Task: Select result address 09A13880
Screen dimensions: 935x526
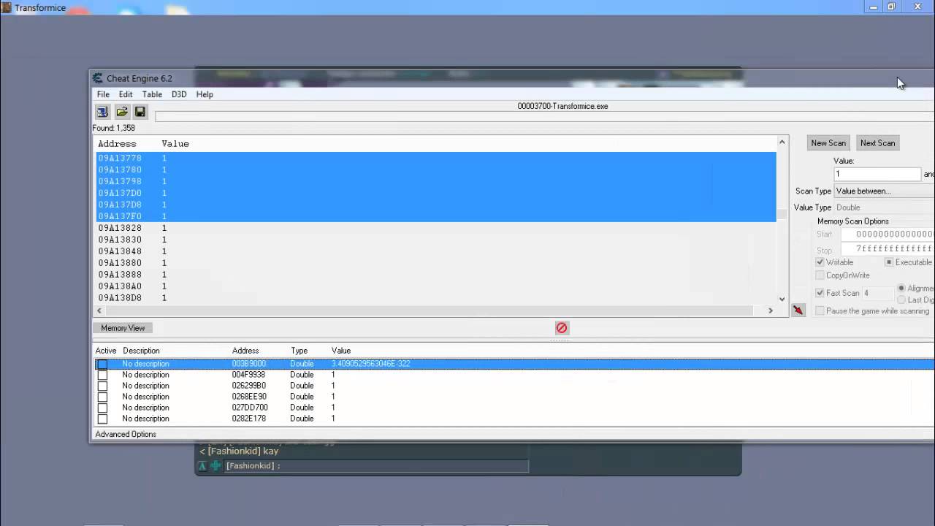Action: pyautogui.click(x=435, y=263)
